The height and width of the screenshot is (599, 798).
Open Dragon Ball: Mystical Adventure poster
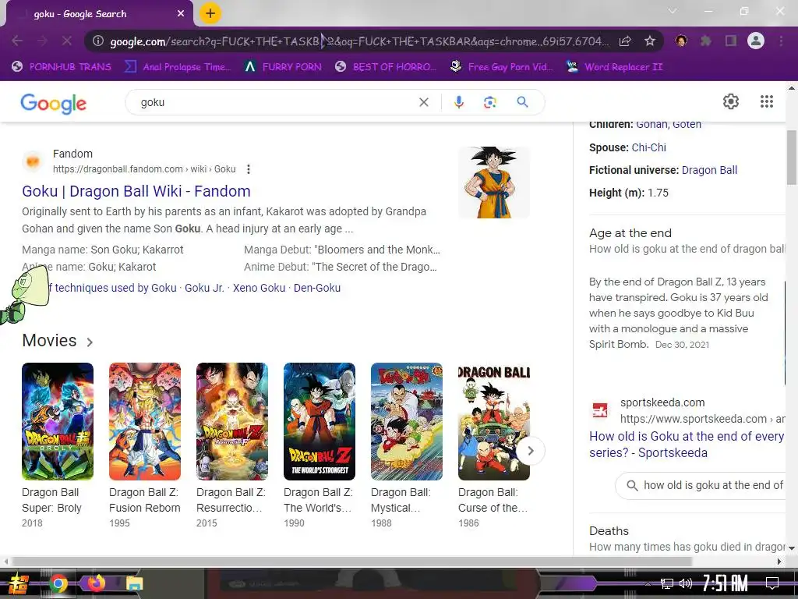click(x=407, y=421)
